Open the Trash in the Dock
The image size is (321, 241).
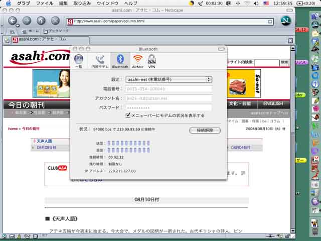click(315, 231)
